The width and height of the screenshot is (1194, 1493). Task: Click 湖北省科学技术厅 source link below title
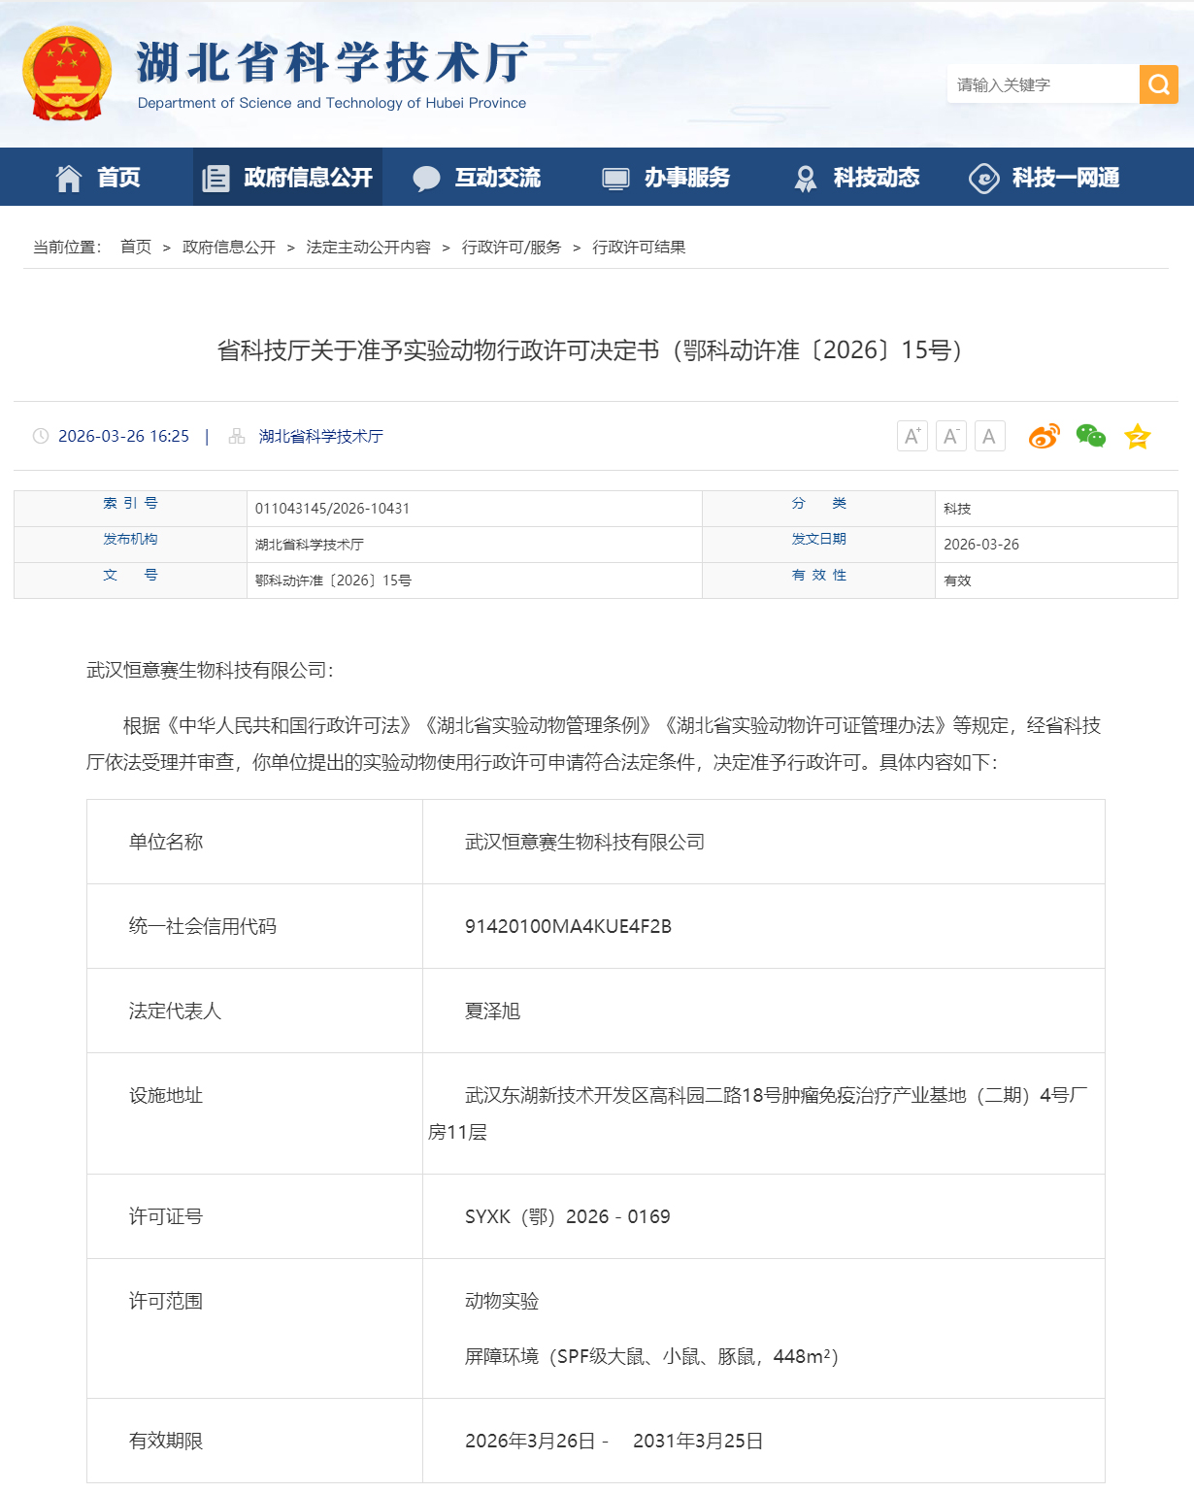320,437
